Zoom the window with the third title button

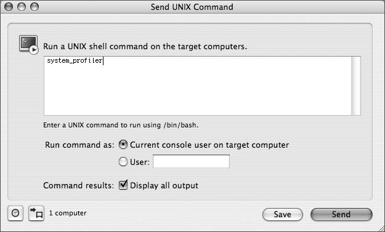coord(34,7)
